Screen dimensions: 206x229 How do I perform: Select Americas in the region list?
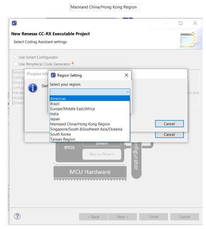tap(90, 99)
